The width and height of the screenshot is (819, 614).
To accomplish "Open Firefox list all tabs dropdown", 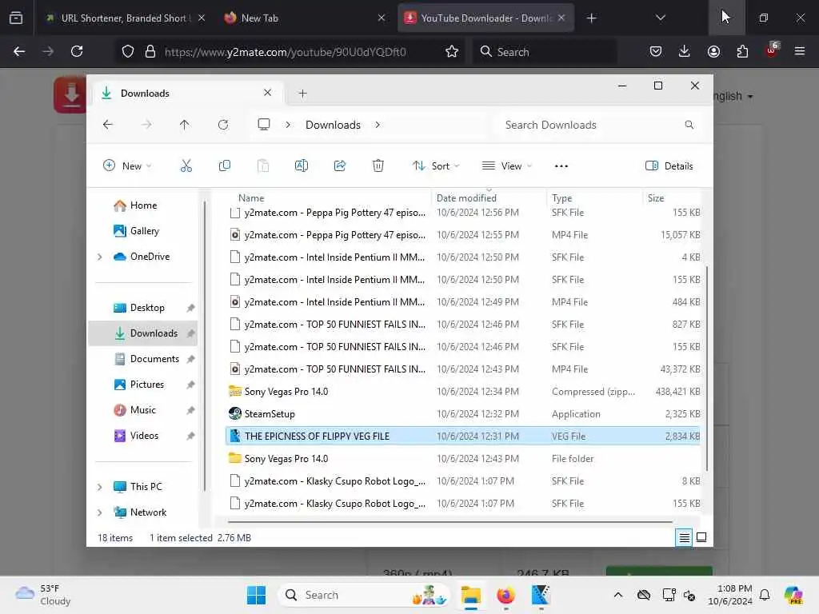I will coord(660,18).
